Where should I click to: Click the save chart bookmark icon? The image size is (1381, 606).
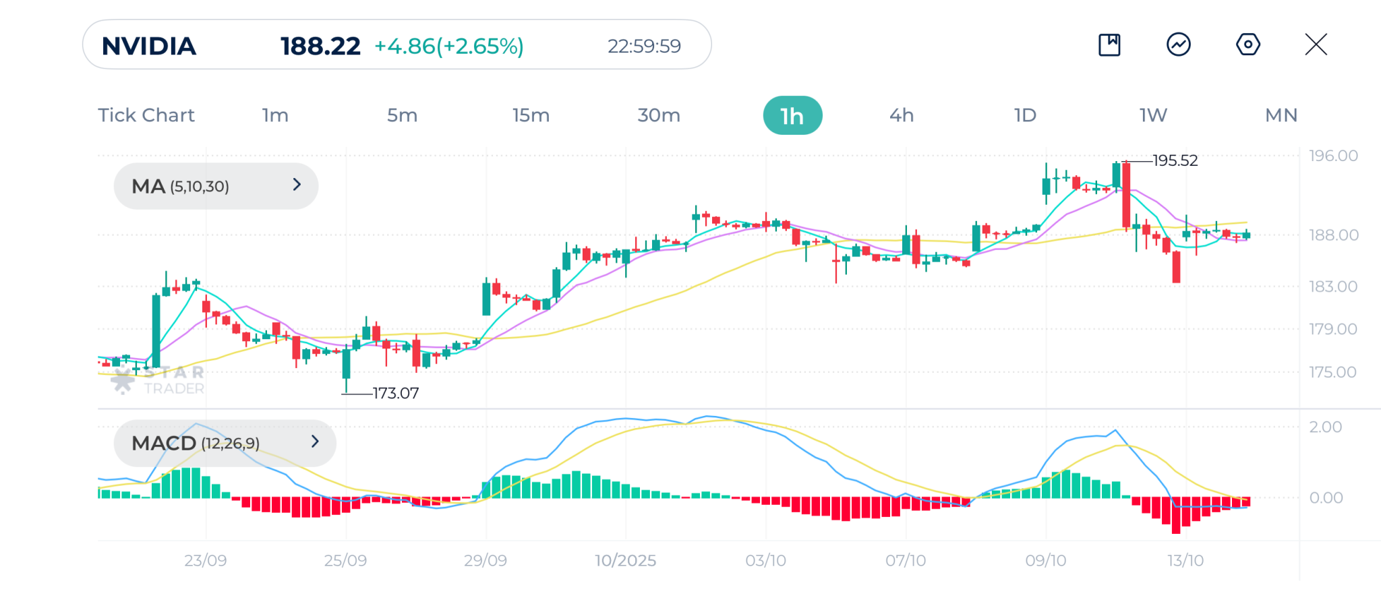[1109, 45]
